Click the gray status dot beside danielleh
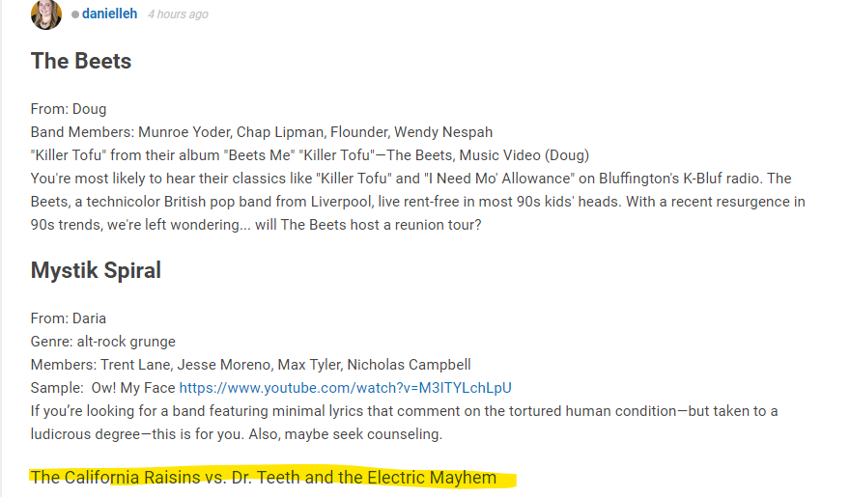Viewport: 850px width, 497px height. tap(75, 14)
